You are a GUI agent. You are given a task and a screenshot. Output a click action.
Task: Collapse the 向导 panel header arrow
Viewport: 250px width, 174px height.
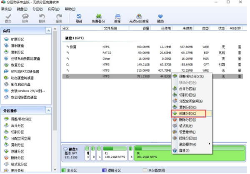[x=48, y=30]
